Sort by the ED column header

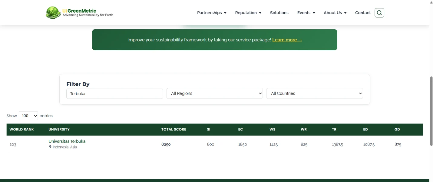(365, 129)
